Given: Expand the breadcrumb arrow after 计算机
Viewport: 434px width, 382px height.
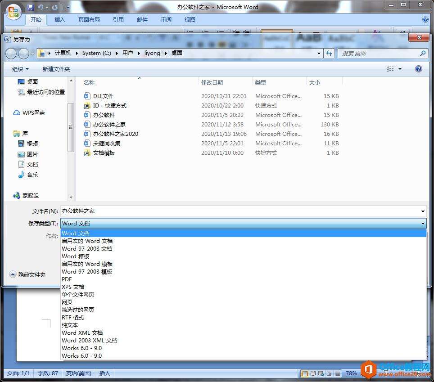Looking at the screenshot, I should tap(77, 53).
